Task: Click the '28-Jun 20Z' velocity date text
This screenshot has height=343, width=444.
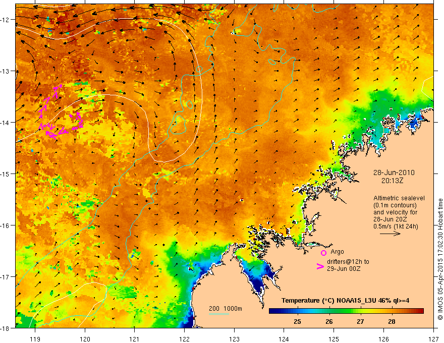Action: pos(390,219)
